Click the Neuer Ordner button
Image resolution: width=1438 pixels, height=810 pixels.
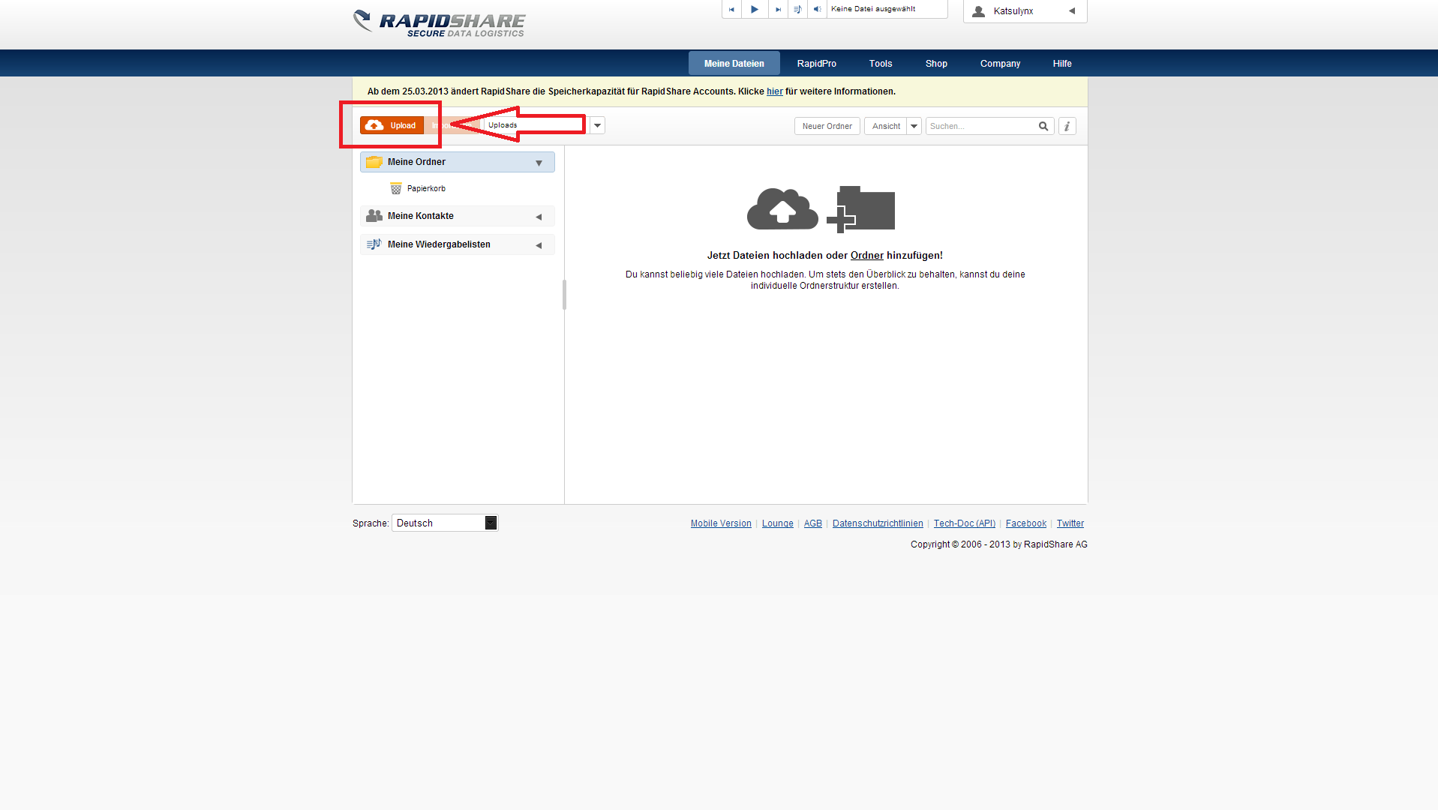pos(827,126)
